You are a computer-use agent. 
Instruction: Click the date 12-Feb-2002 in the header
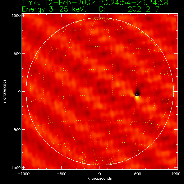point(70,3)
